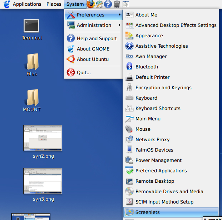Select the syn2.png thumbnail on desktop
The image size is (222, 220).
43,138
